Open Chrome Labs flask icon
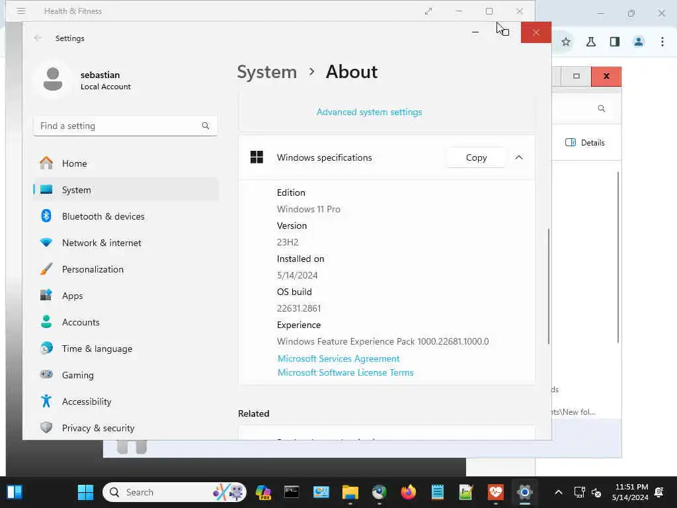 pos(590,42)
